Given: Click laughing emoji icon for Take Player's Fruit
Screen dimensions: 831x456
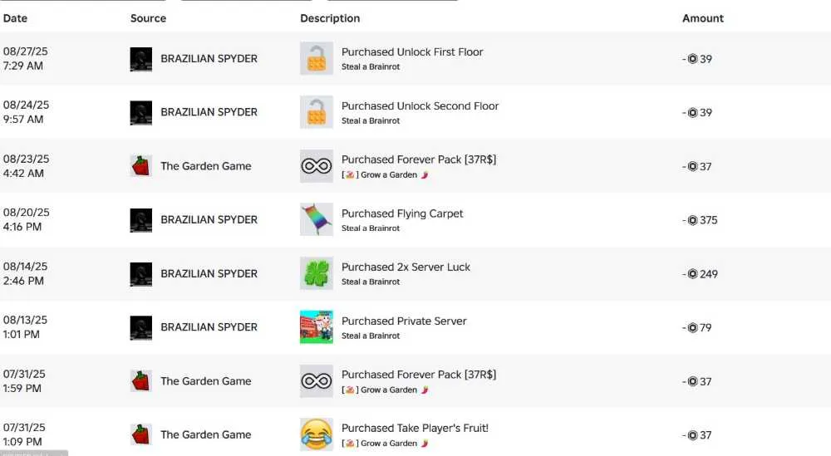Looking at the screenshot, I should (x=317, y=434).
